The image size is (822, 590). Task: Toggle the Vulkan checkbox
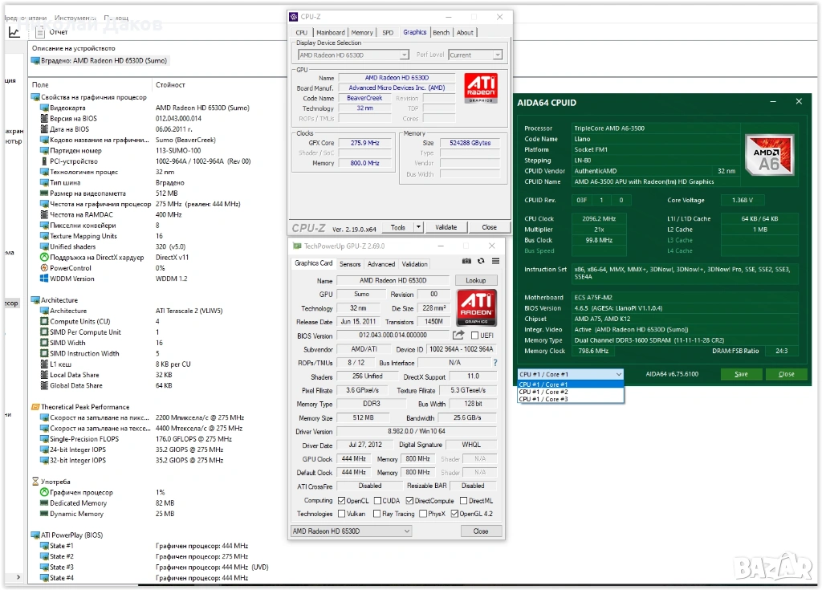pyautogui.click(x=342, y=514)
